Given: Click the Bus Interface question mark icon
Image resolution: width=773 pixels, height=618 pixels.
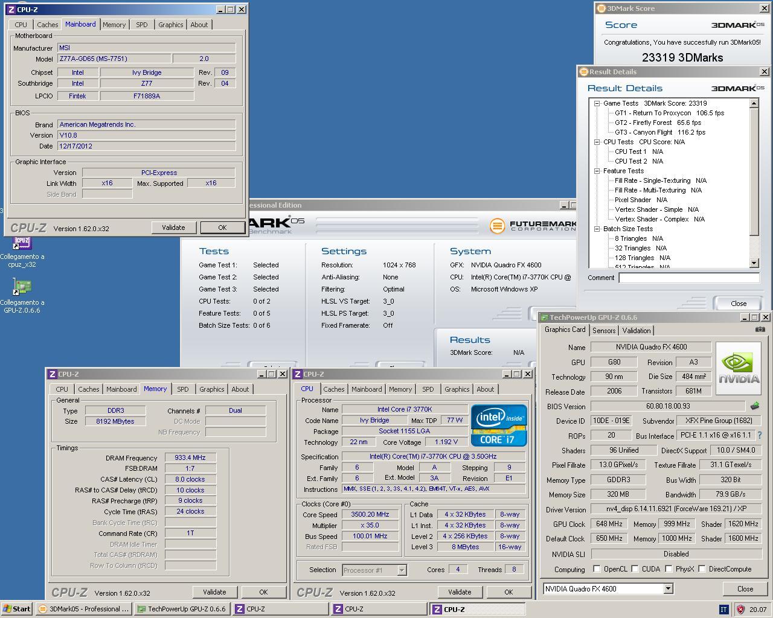Looking at the screenshot, I should [759, 435].
